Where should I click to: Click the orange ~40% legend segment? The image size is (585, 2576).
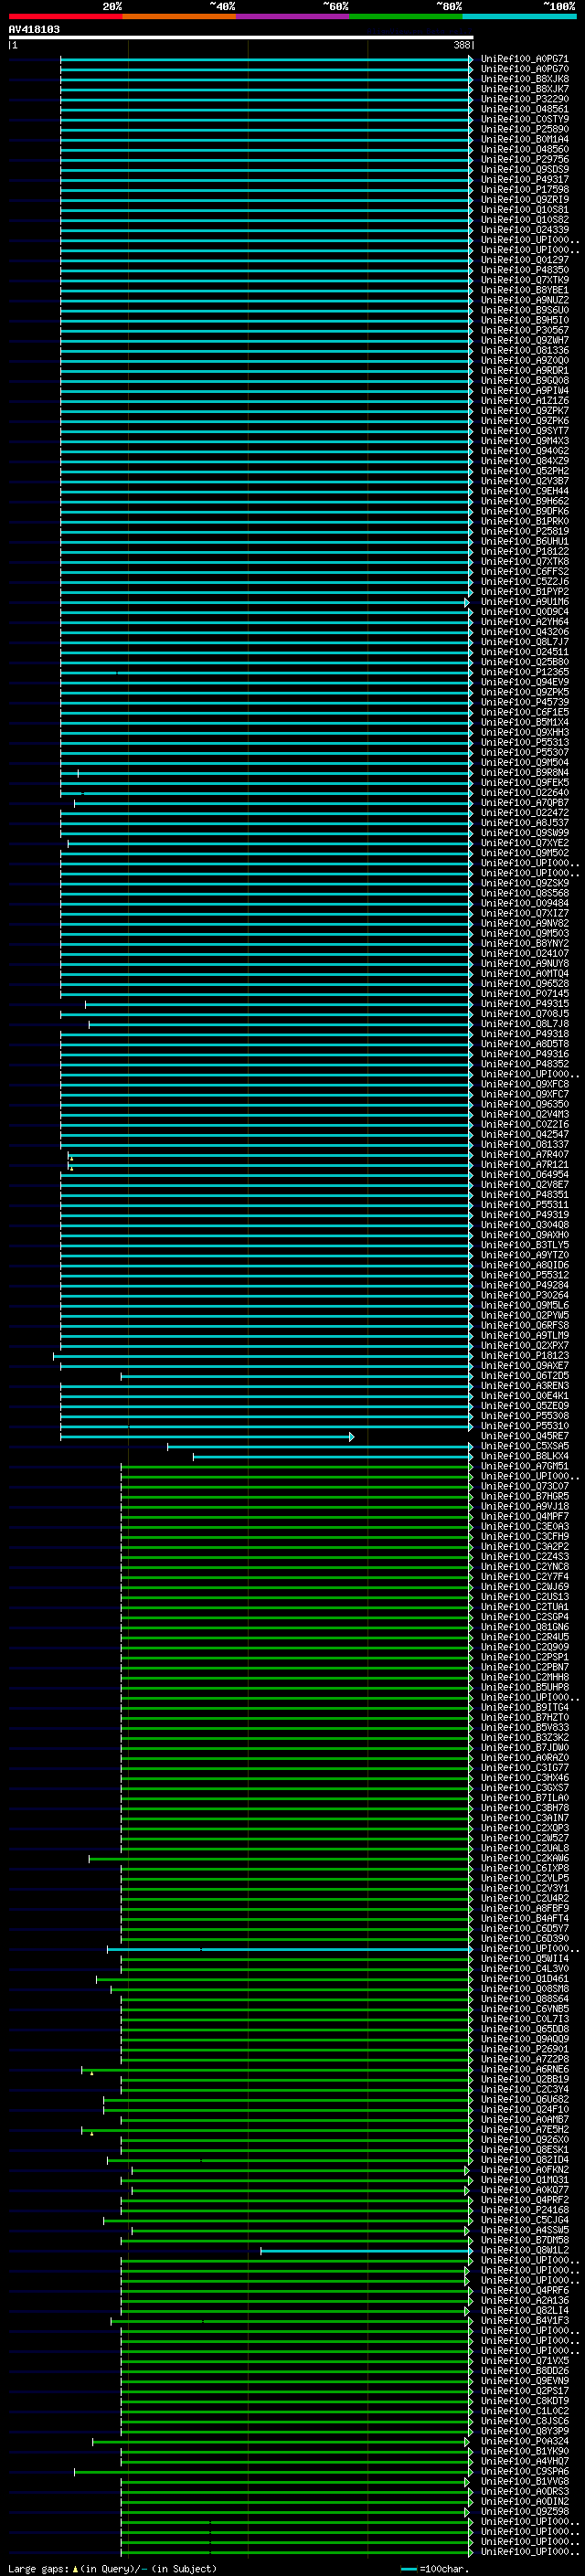click(179, 16)
